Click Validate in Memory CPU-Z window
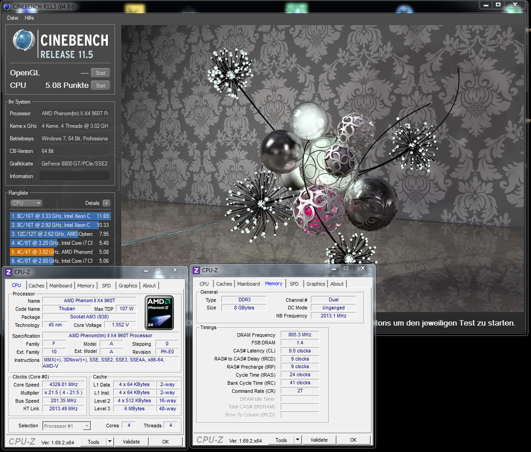The image size is (531, 452). pos(319,440)
